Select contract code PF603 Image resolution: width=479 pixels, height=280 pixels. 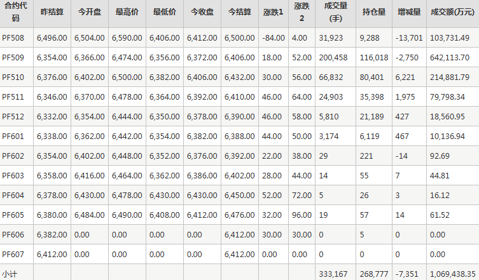pos(13,175)
